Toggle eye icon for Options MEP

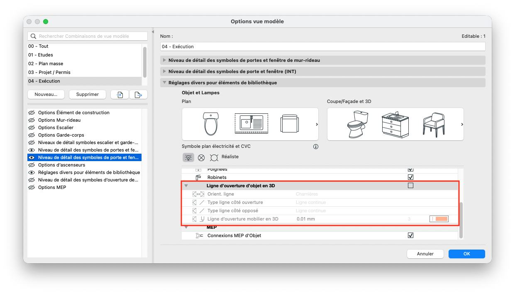point(31,187)
